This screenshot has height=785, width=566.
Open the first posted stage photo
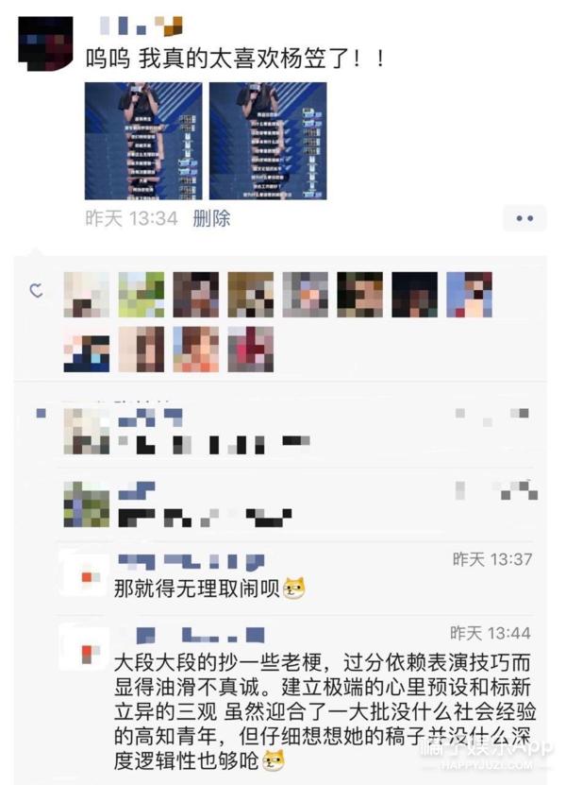click(x=143, y=141)
